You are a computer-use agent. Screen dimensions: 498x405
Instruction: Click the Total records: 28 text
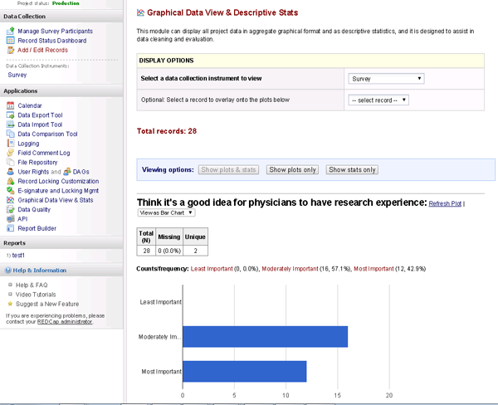tap(167, 131)
